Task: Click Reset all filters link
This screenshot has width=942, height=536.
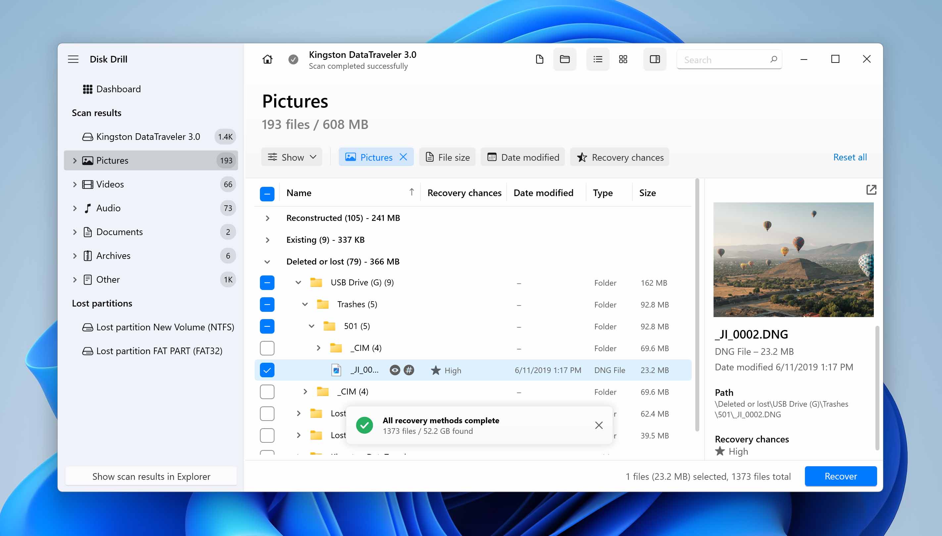Action: click(850, 157)
